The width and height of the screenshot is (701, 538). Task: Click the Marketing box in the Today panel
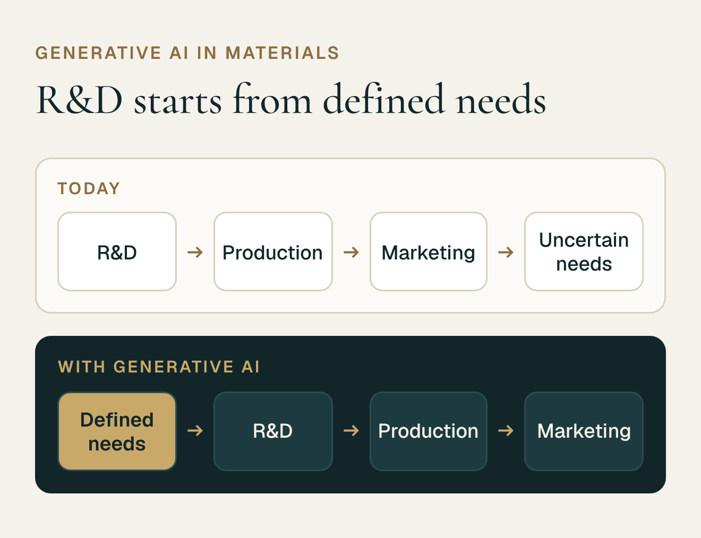click(429, 251)
